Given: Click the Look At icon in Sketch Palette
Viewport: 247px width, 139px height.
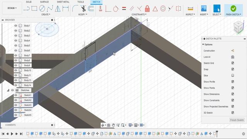Looking at the screenshot, I should point(233,57).
